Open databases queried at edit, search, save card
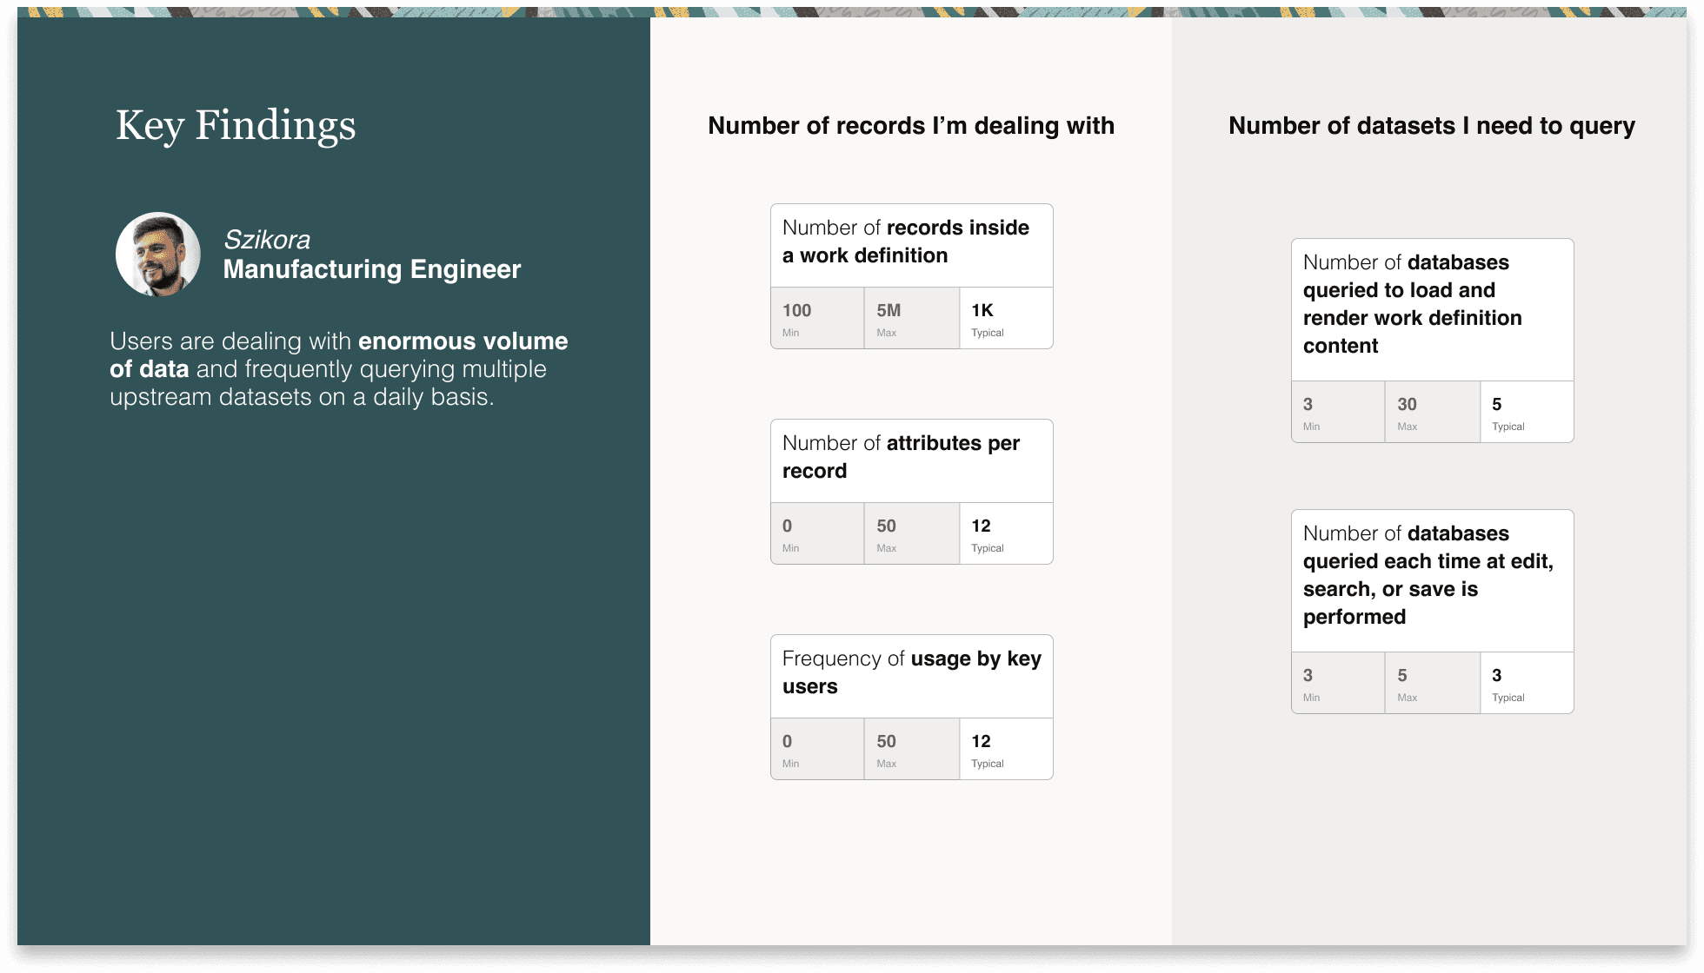 click(1431, 576)
